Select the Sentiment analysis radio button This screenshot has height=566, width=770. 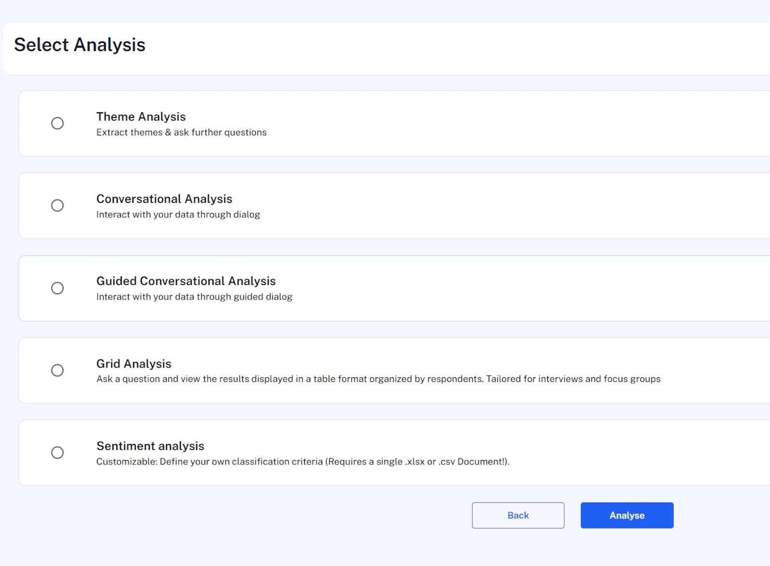57,453
